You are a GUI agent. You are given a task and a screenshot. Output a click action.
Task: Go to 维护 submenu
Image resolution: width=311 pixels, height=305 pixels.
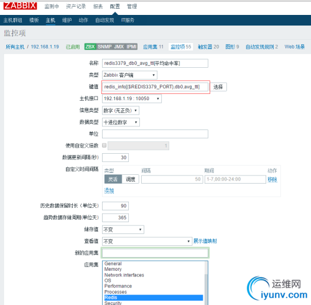pyautogui.click(x=67, y=20)
